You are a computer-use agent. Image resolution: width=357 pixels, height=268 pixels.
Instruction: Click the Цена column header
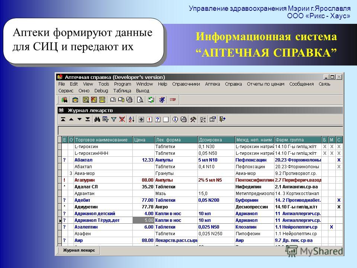tap(144, 140)
